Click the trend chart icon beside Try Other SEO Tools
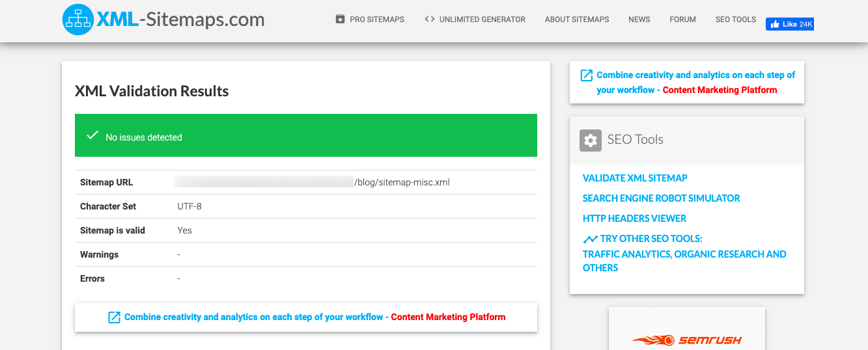This screenshot has height=350, width=868. point(590,239)
